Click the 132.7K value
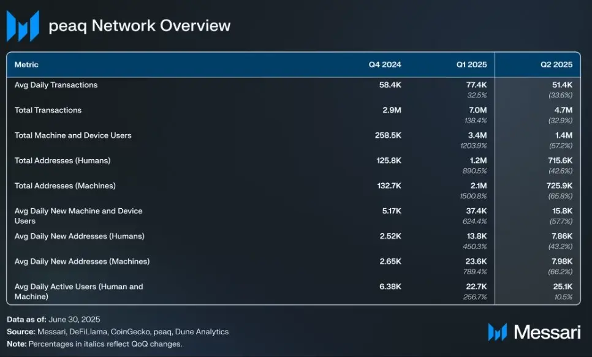 [389, 186]
